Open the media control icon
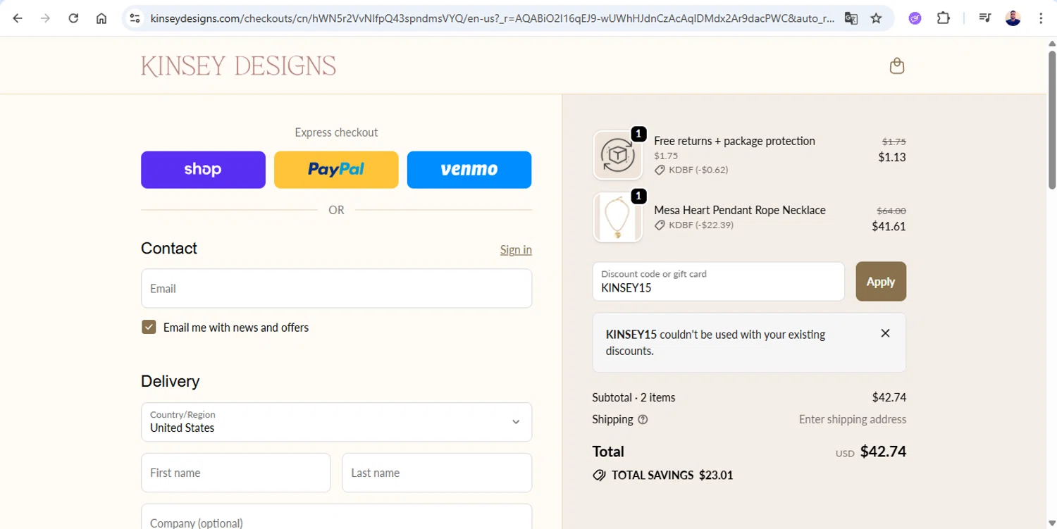1057x529 pixels. [x=985, y=18]
